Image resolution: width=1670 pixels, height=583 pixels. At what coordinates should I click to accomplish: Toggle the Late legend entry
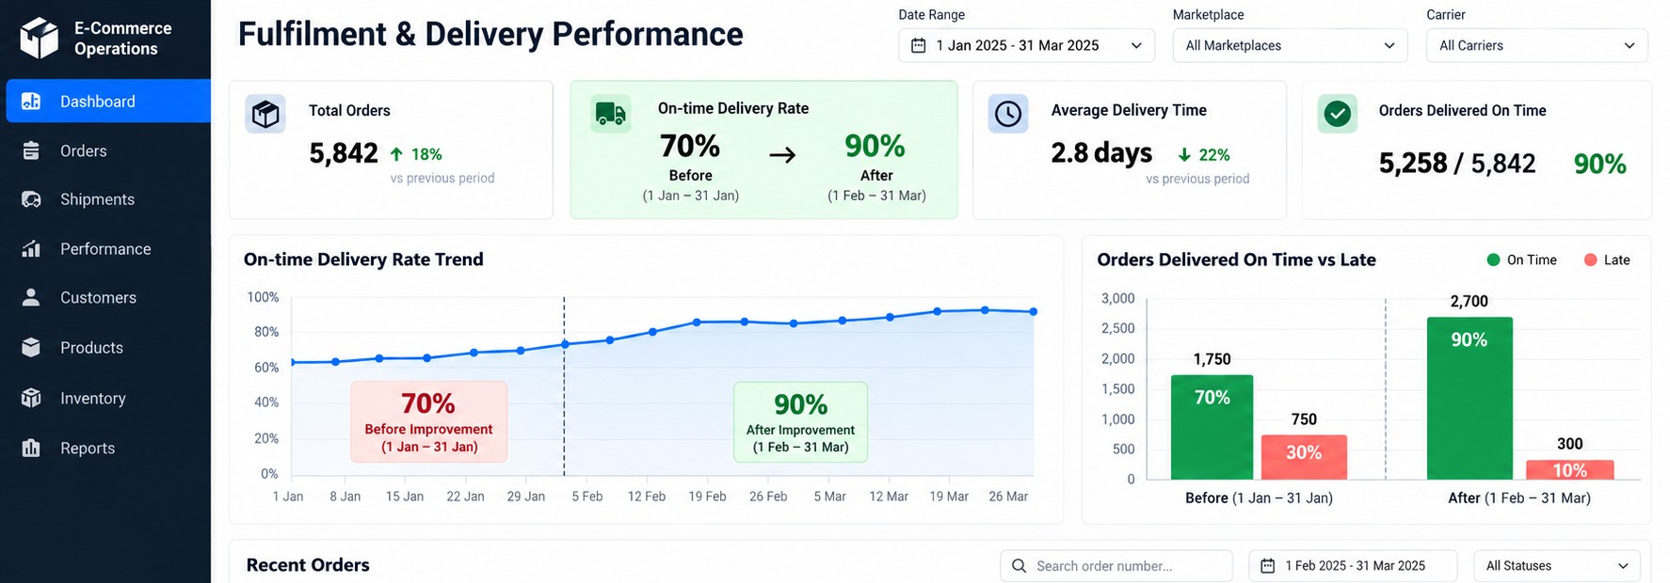coord(1607,260)
